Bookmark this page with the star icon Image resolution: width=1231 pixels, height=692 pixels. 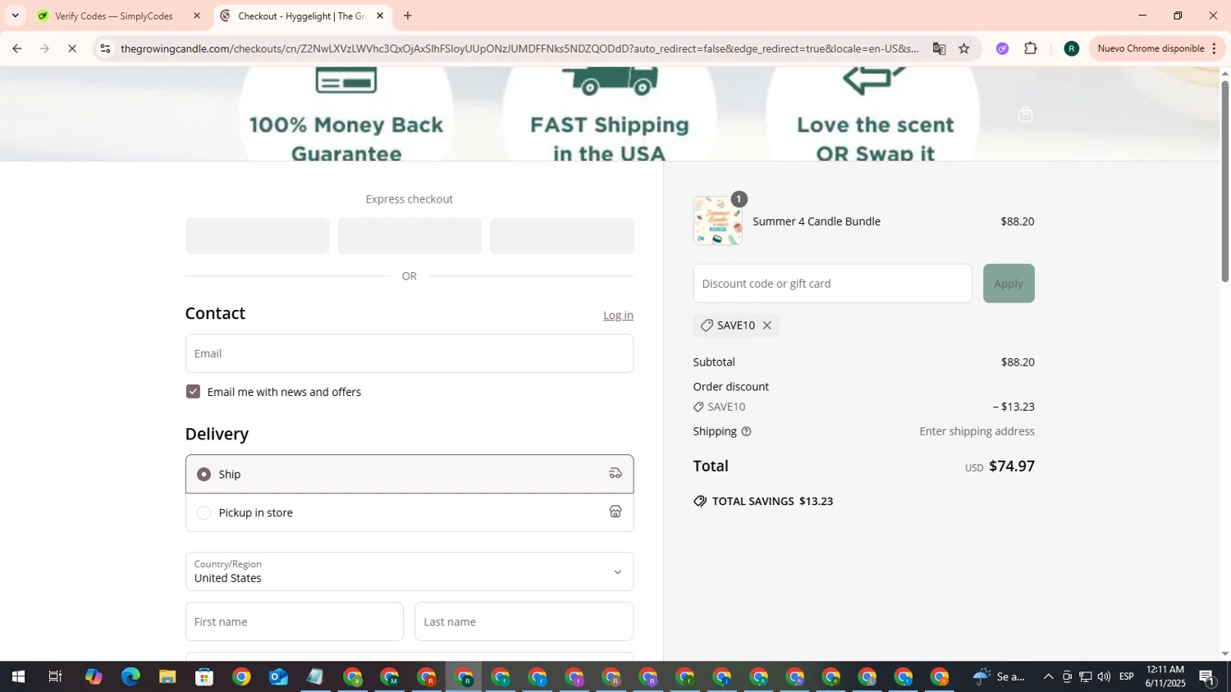point(964,48)
